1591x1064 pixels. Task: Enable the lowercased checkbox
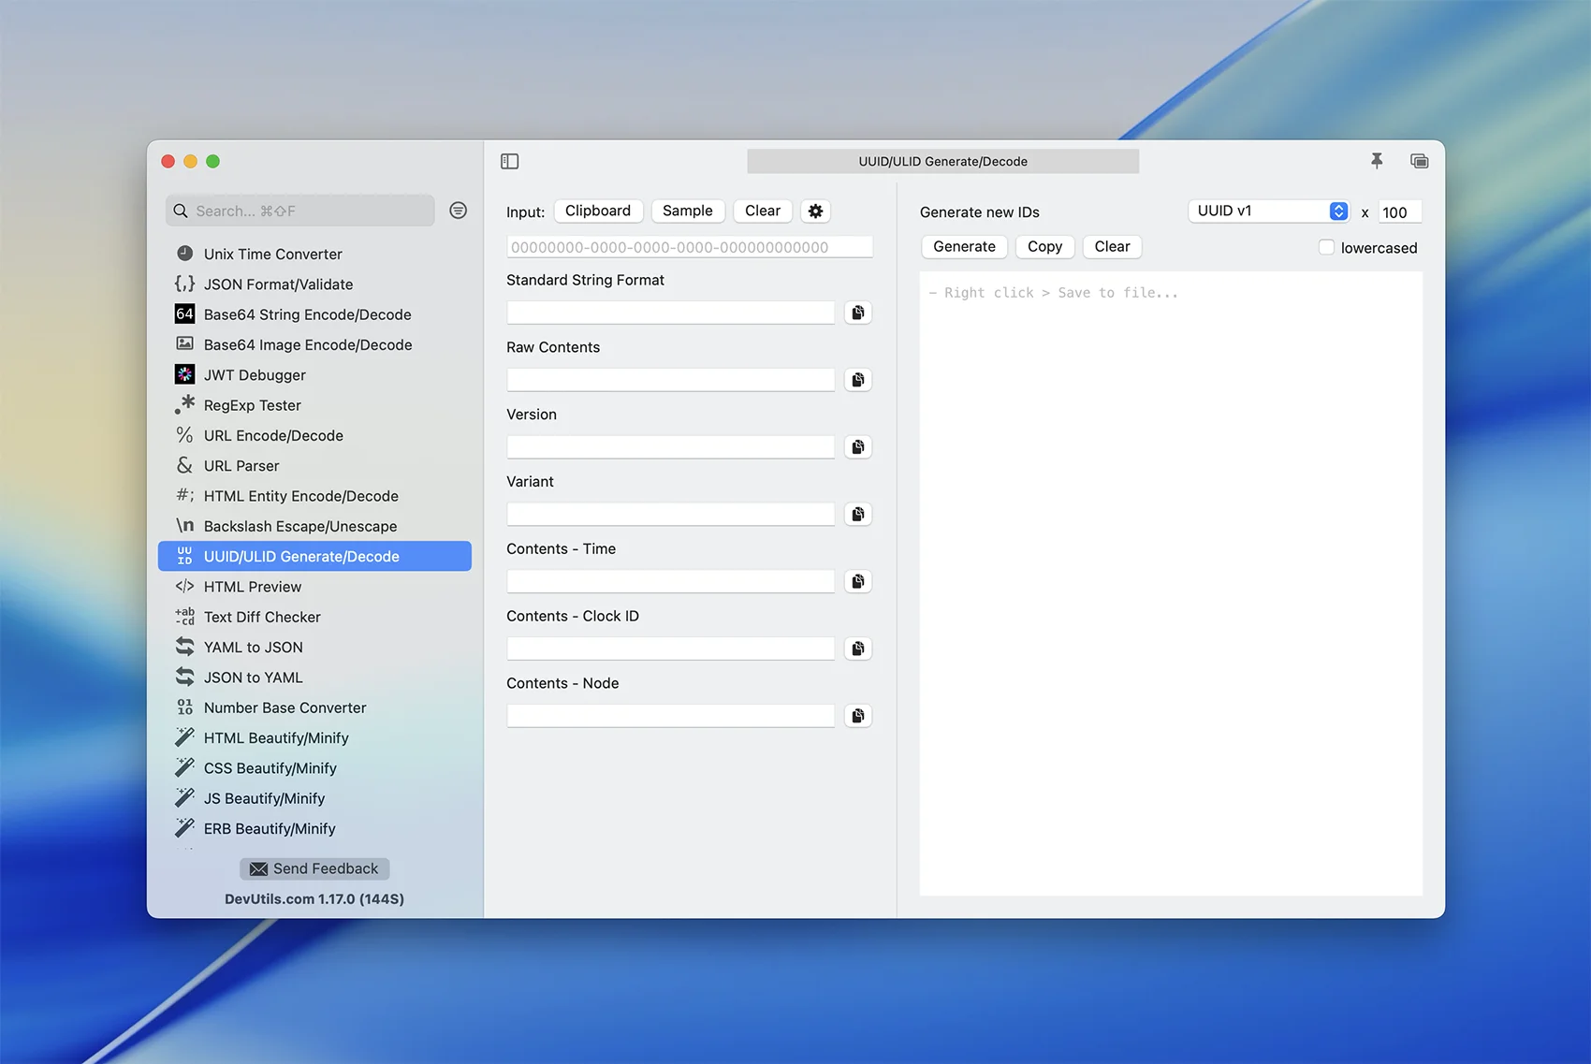[x=1326, y=247]
